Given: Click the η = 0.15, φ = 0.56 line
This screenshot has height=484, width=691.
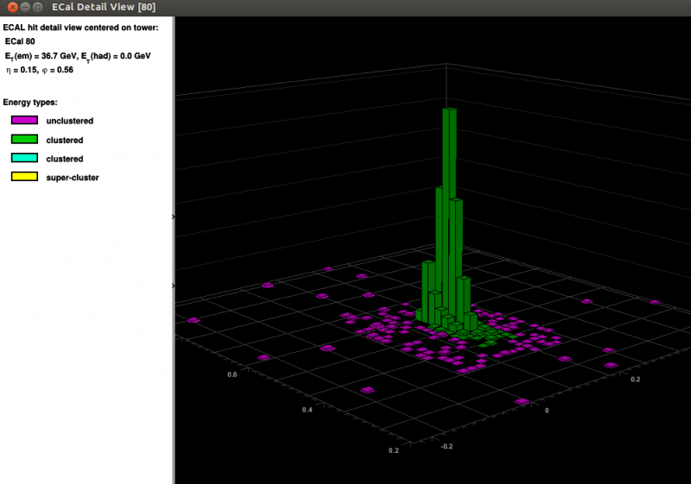Looking at the screenshot, I should pyautogui.click(x=39, y=70).
